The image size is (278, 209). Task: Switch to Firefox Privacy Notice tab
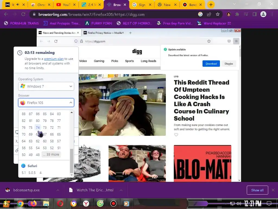click(x=104, y=33)
